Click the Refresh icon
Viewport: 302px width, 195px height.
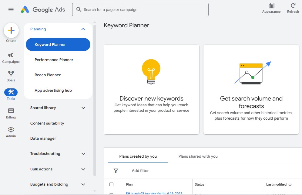[x=293, y=5]
